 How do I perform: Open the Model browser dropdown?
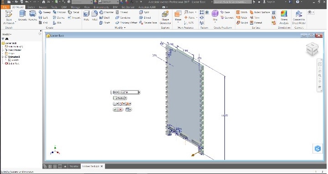pyautogui.click(x=7, y=34)
